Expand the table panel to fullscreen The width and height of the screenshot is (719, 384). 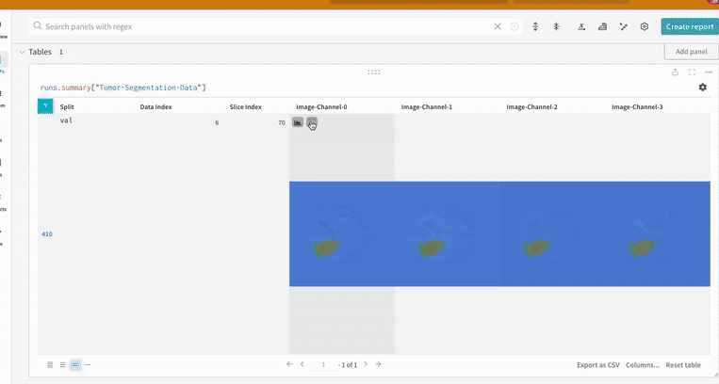tap(692, 72)
